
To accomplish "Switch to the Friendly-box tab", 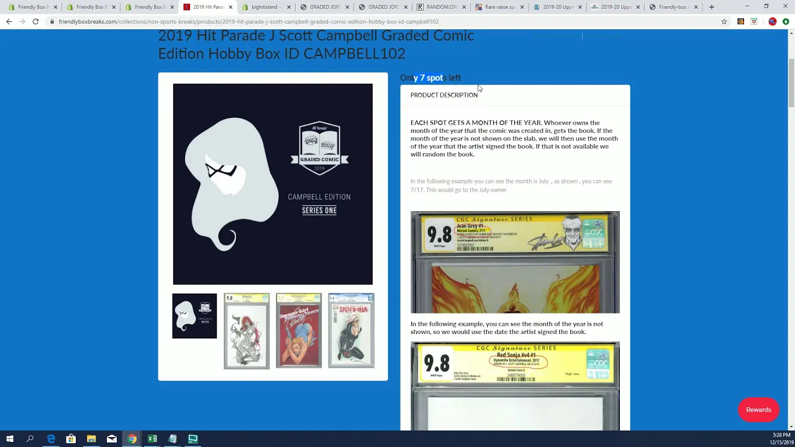I will point(675,7).
